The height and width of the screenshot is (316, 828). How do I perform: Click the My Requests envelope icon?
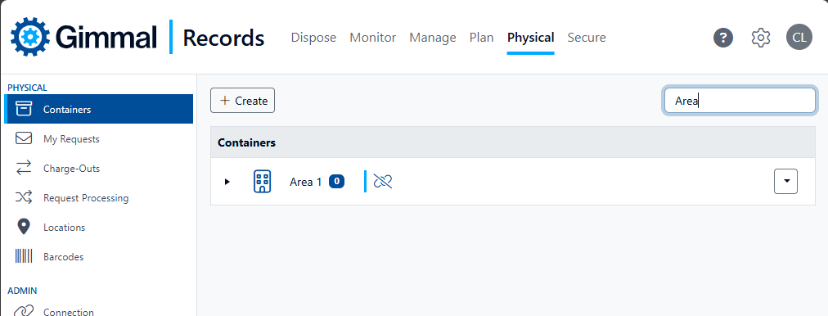(x=24, y=139)
